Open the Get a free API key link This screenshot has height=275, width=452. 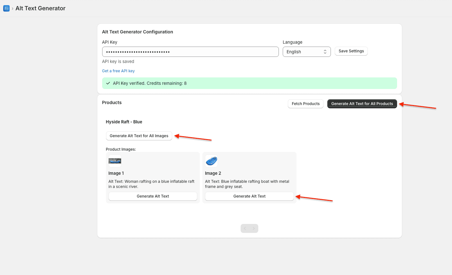tap(118, 71)
